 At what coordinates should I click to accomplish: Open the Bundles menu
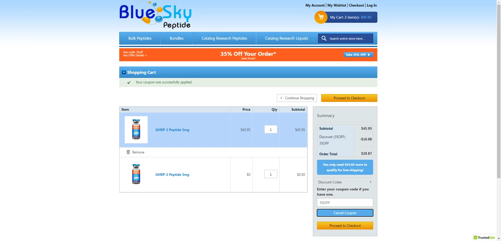coord(176,38)
